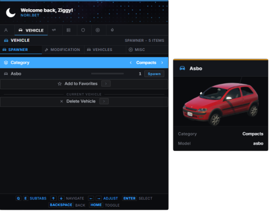Click the E key hint
This screenshot has height=213, width=276.
coord(26,198)
